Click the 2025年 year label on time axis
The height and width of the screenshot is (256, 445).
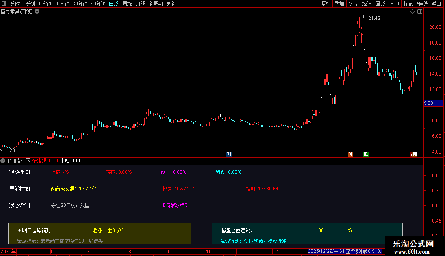[x=8, y=251]
